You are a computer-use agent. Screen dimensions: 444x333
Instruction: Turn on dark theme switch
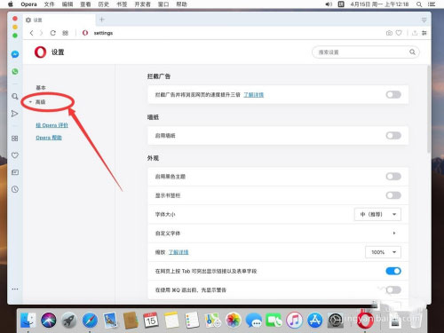(393, 177)
